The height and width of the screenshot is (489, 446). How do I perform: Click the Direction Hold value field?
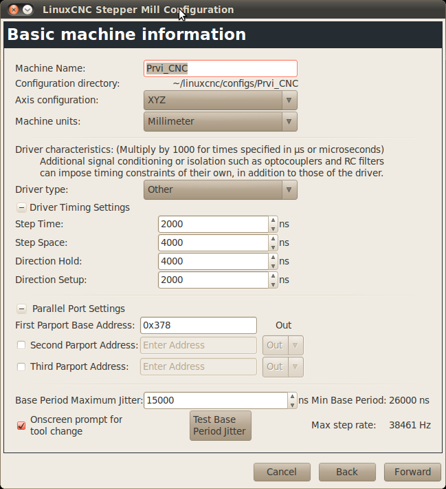[x=213, y=261]
